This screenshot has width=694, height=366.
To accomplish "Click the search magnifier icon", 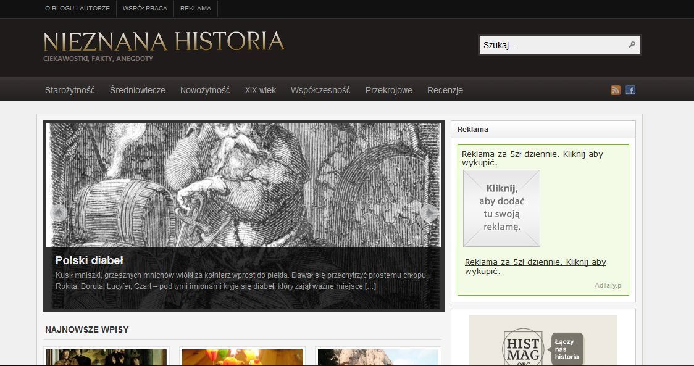I will click(x=632, y=44).
